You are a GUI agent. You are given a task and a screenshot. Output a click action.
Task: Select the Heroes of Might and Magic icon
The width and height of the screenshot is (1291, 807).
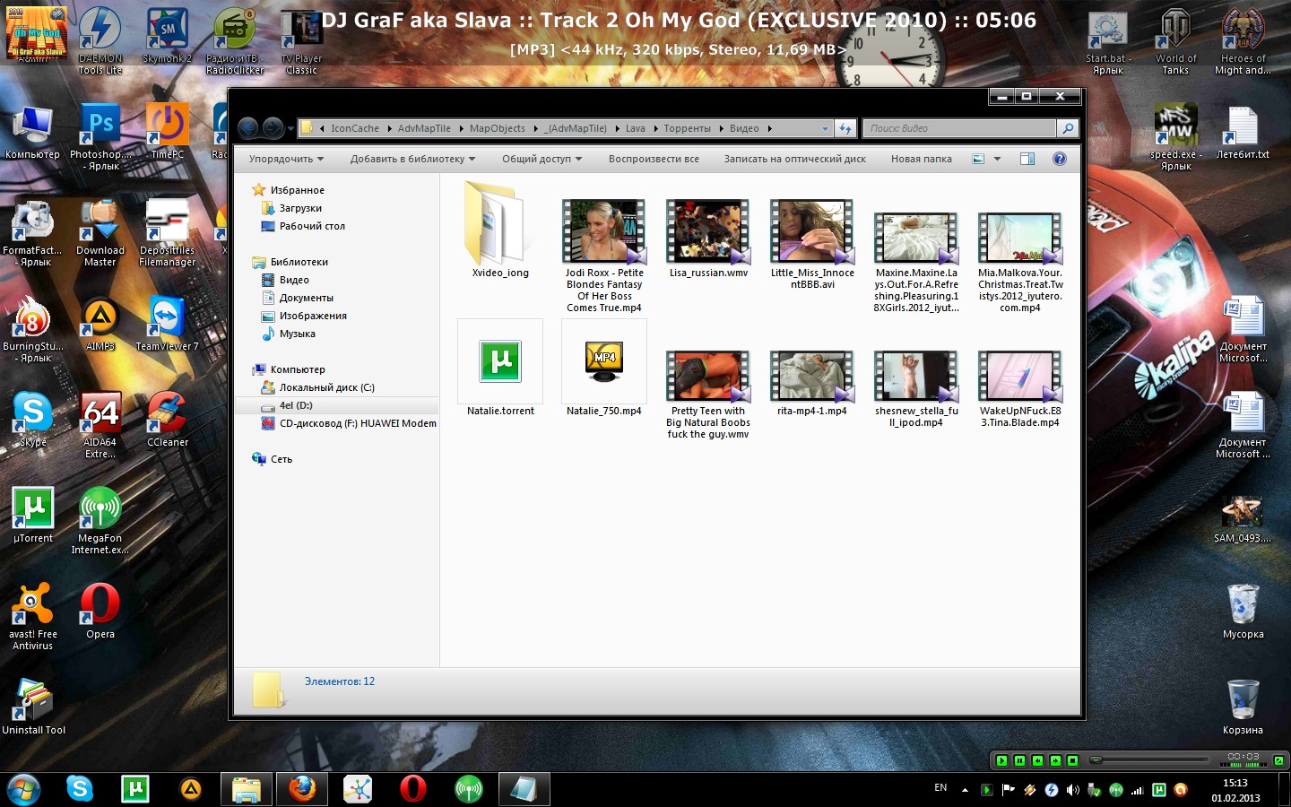1243,40
